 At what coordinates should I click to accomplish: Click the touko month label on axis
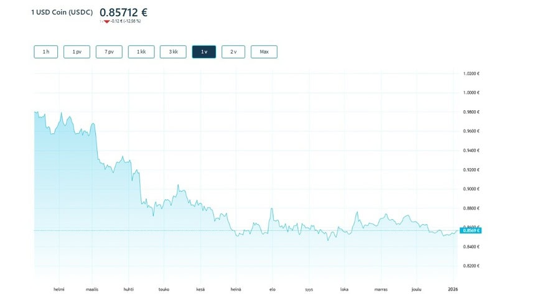pyautogui.click(x=164, y=289)
